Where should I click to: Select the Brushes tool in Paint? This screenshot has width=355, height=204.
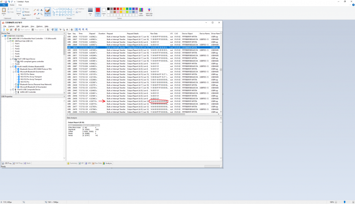(47, 11)
